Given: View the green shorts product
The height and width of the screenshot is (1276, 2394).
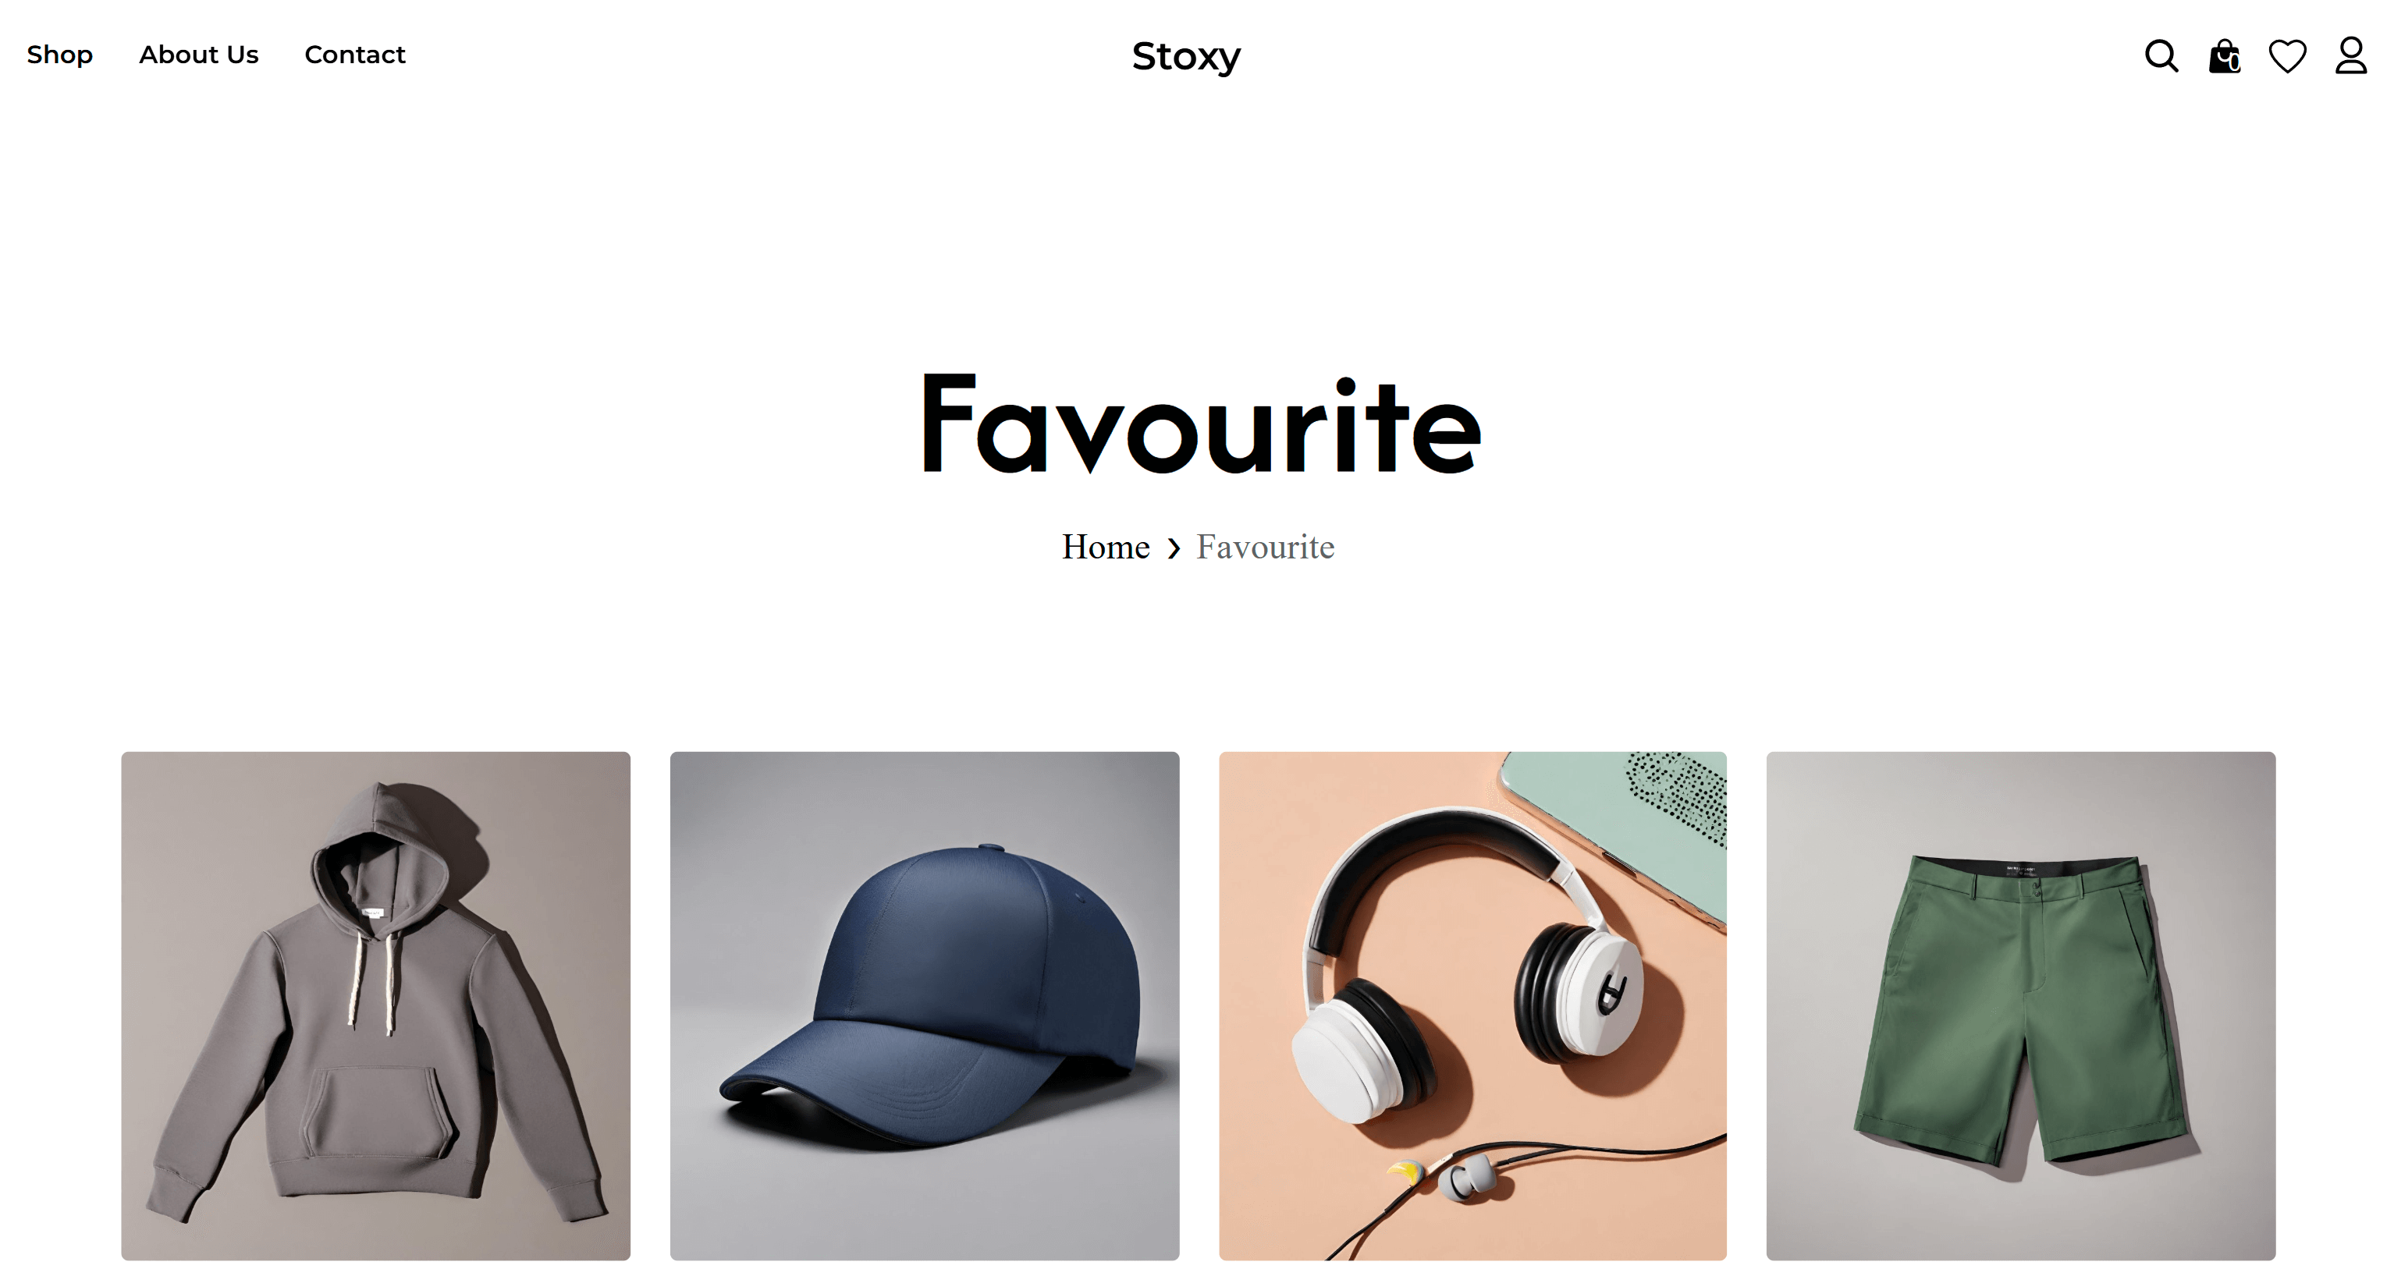Looking at the screenshot, I should (2020, 1006).
